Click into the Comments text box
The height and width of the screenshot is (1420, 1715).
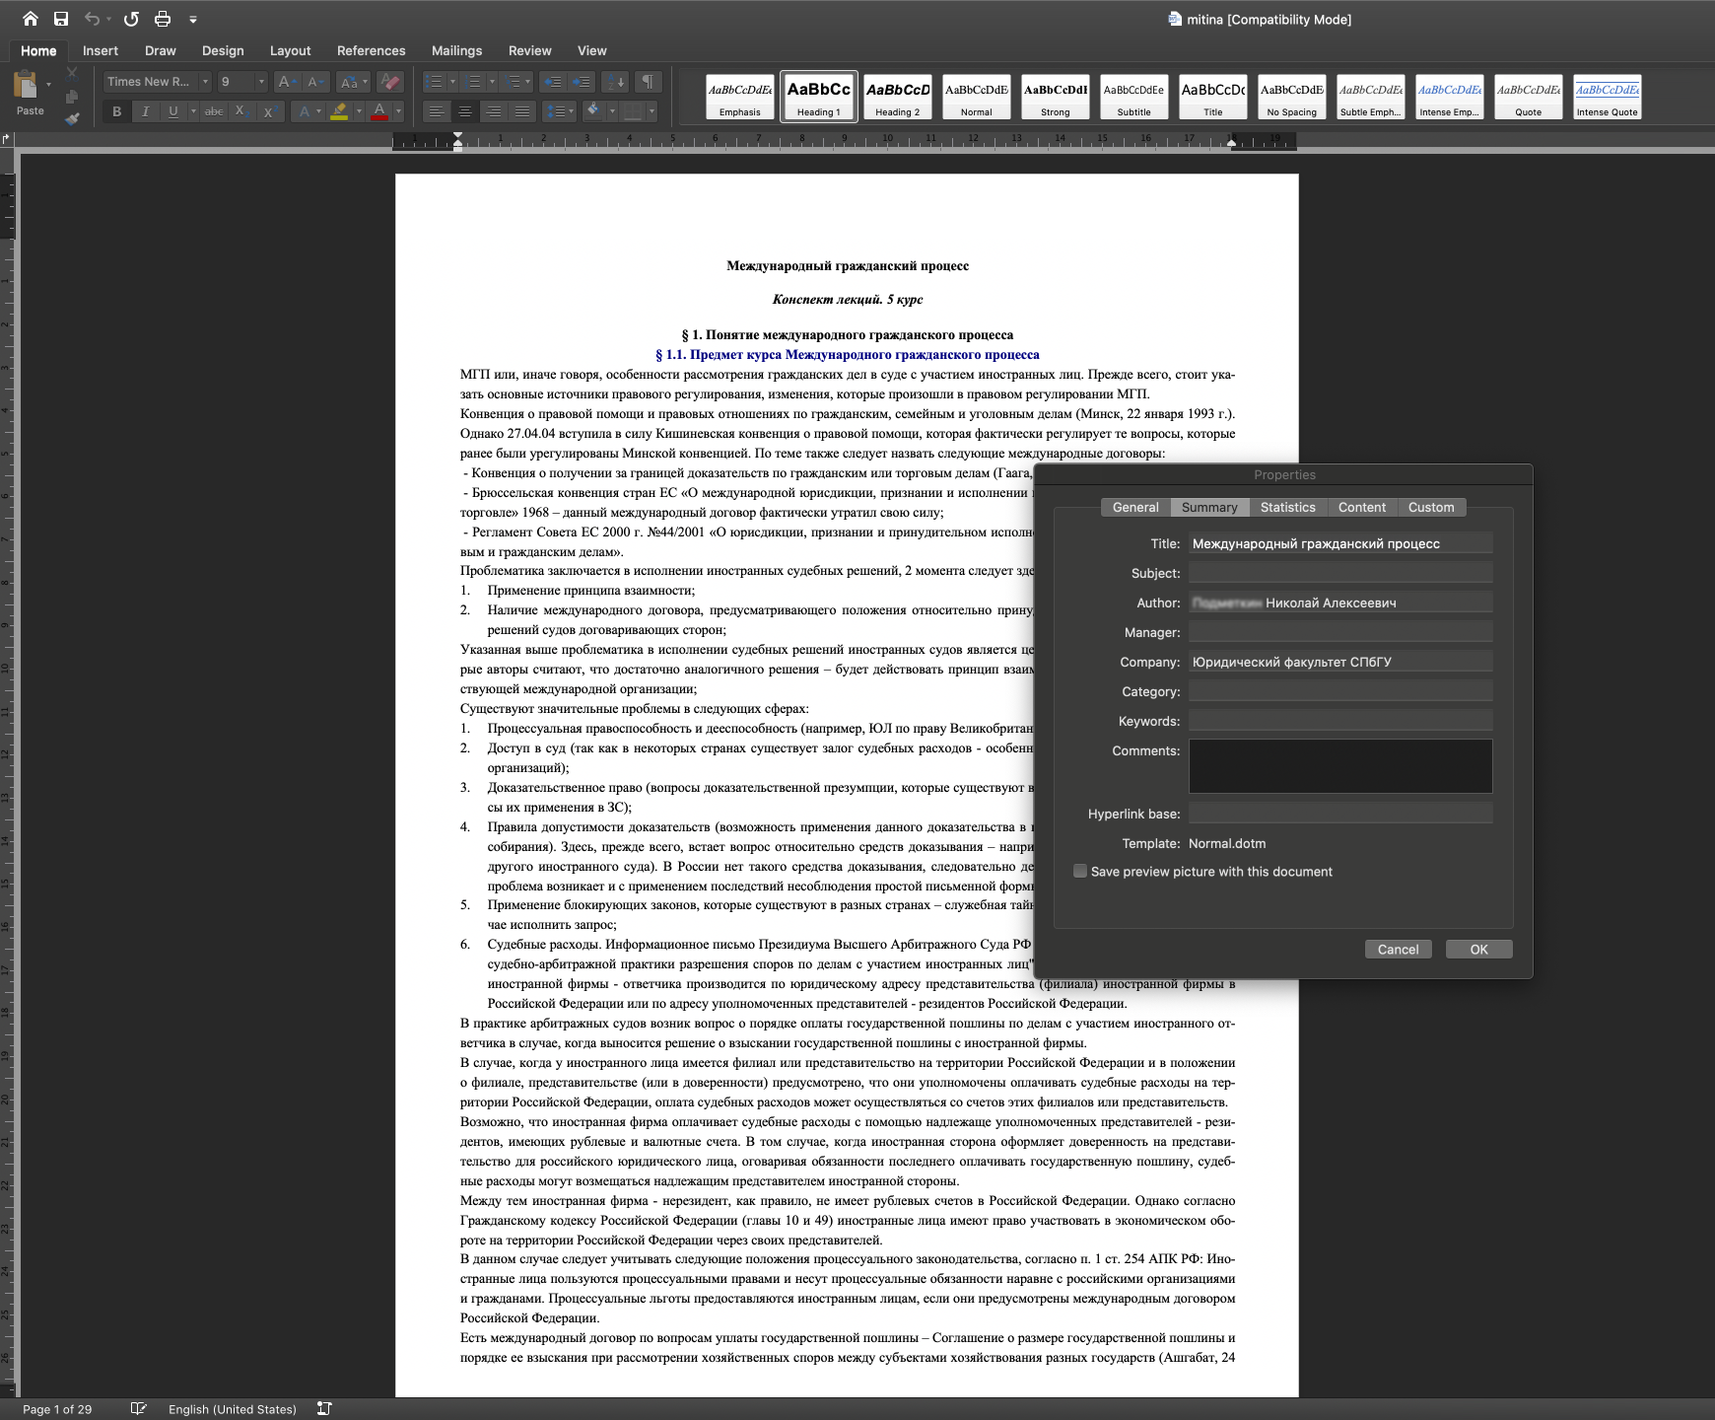1340,766
